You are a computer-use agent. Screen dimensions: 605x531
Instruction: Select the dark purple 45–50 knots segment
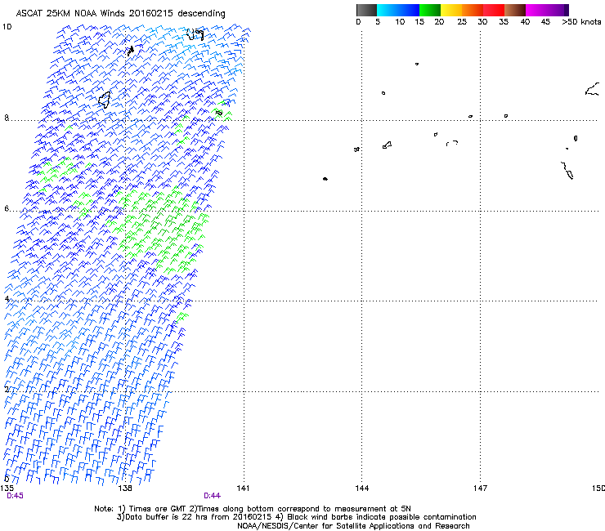coord(558,10)
